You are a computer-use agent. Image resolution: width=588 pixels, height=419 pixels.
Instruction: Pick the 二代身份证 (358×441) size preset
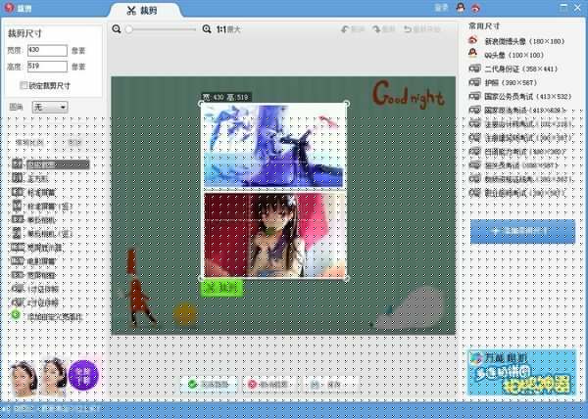[x=518, y=70]
